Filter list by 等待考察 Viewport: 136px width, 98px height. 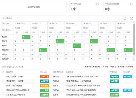click(88, 67)
